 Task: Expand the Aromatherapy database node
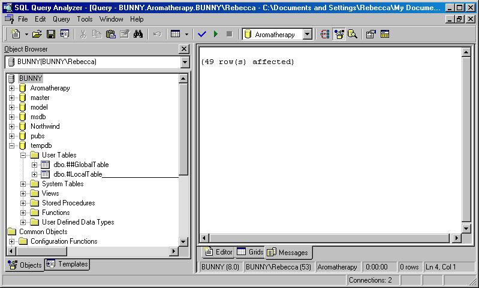[x=11, y=88]
